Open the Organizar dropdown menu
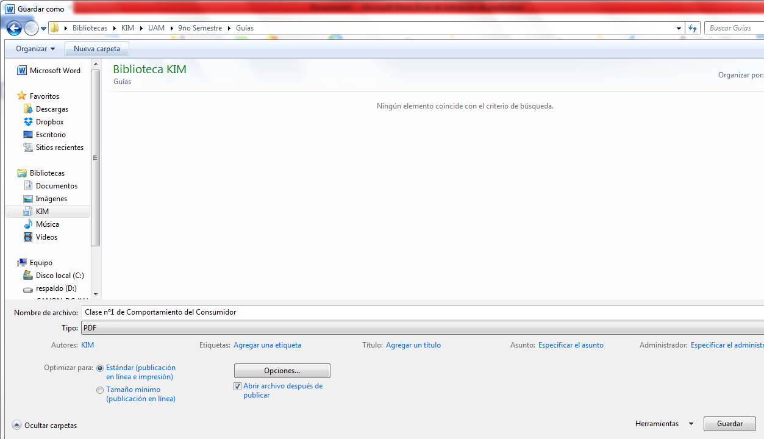 pyautogui.click(x=35, y=49)
